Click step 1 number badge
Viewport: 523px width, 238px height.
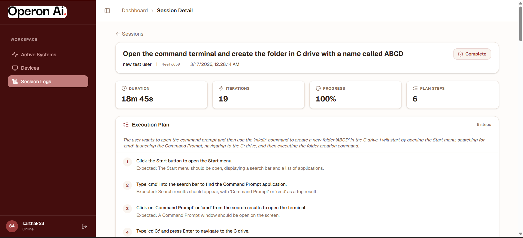pyautogui.click(x=127, y=162)
